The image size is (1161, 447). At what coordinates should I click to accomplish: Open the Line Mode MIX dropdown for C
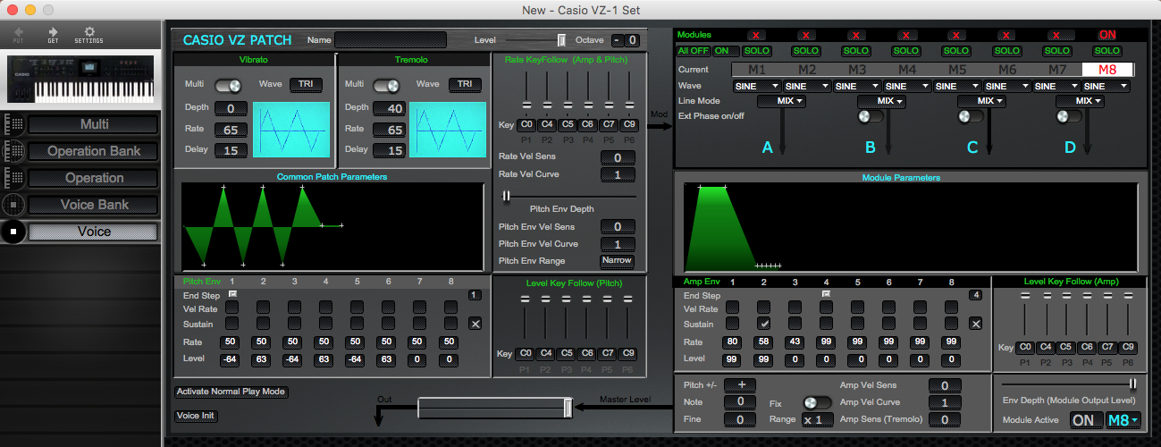tap(981, 102)
